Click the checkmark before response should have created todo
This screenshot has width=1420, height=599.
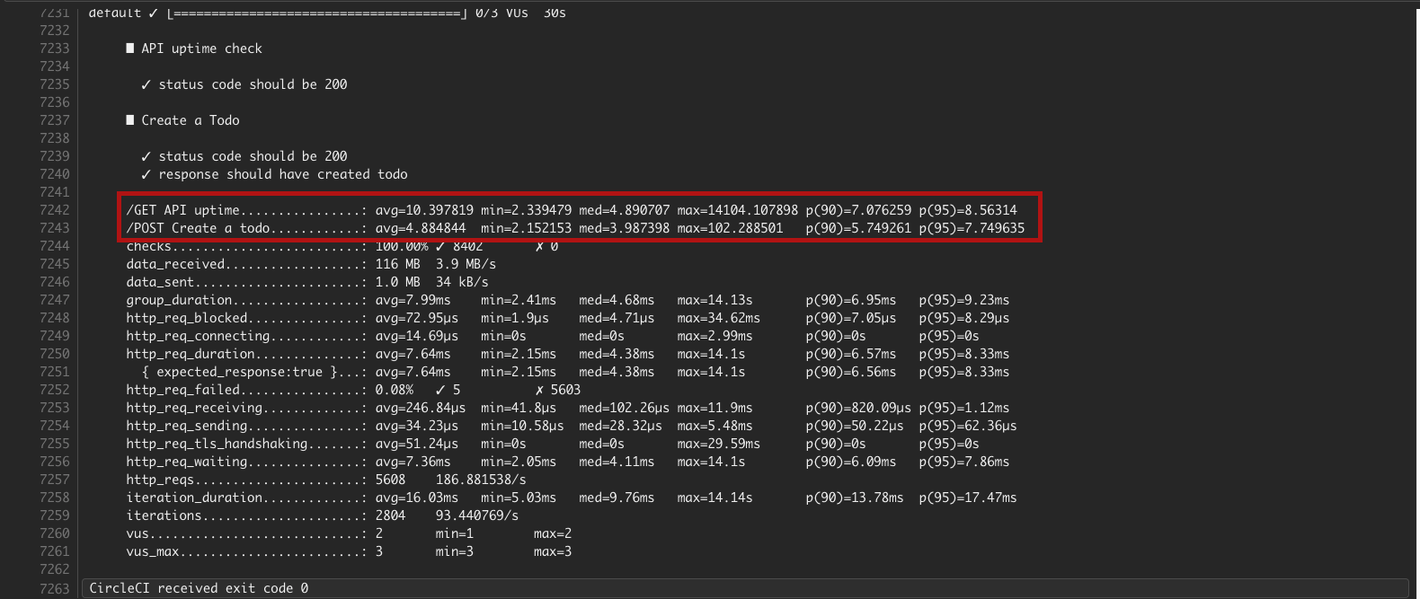[146, 174]
